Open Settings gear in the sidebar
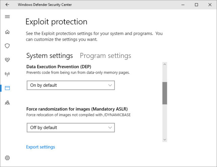The width and height of the screenshot is (217, 167). pos(7,158)
